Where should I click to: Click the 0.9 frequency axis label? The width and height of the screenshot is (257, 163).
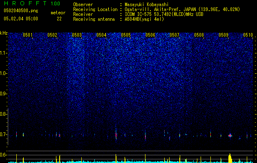[x=3, y=94]
